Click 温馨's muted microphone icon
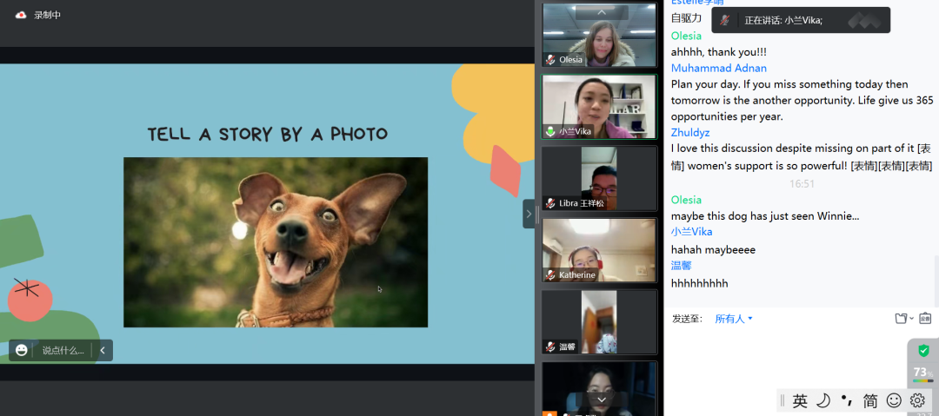 (x=550, y=347)
